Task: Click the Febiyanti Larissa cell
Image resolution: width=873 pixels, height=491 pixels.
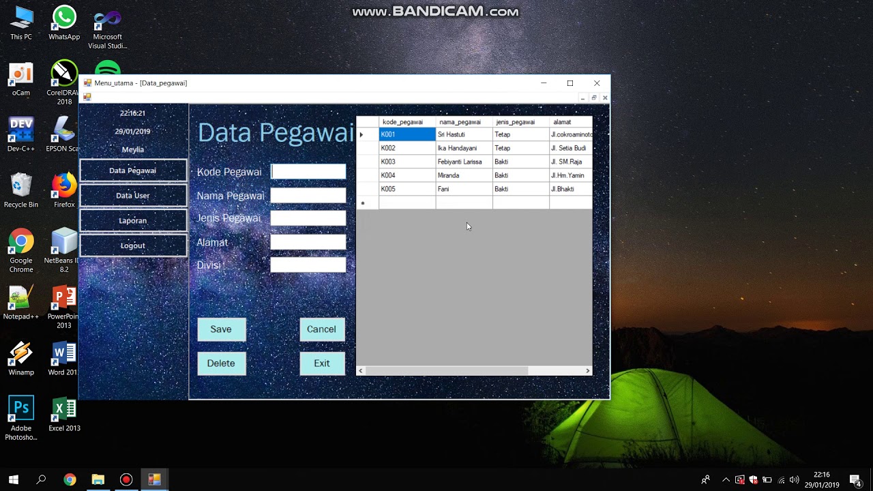Action: (464, 162)
